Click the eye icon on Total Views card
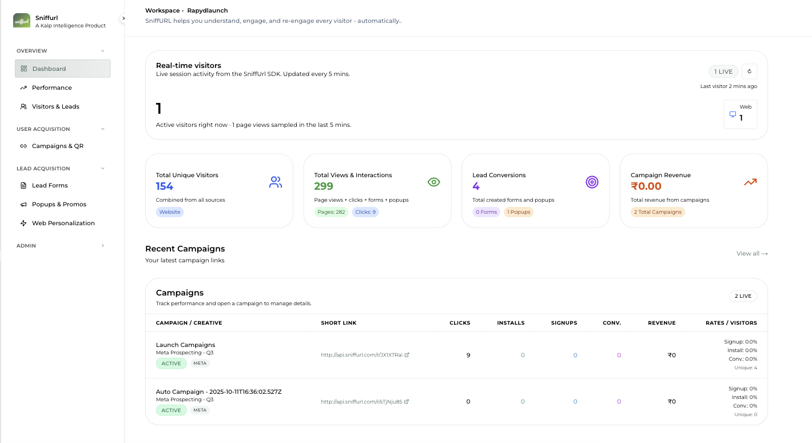Image resolution: width=812 pixels, height=443 pixels. (433, 181)
